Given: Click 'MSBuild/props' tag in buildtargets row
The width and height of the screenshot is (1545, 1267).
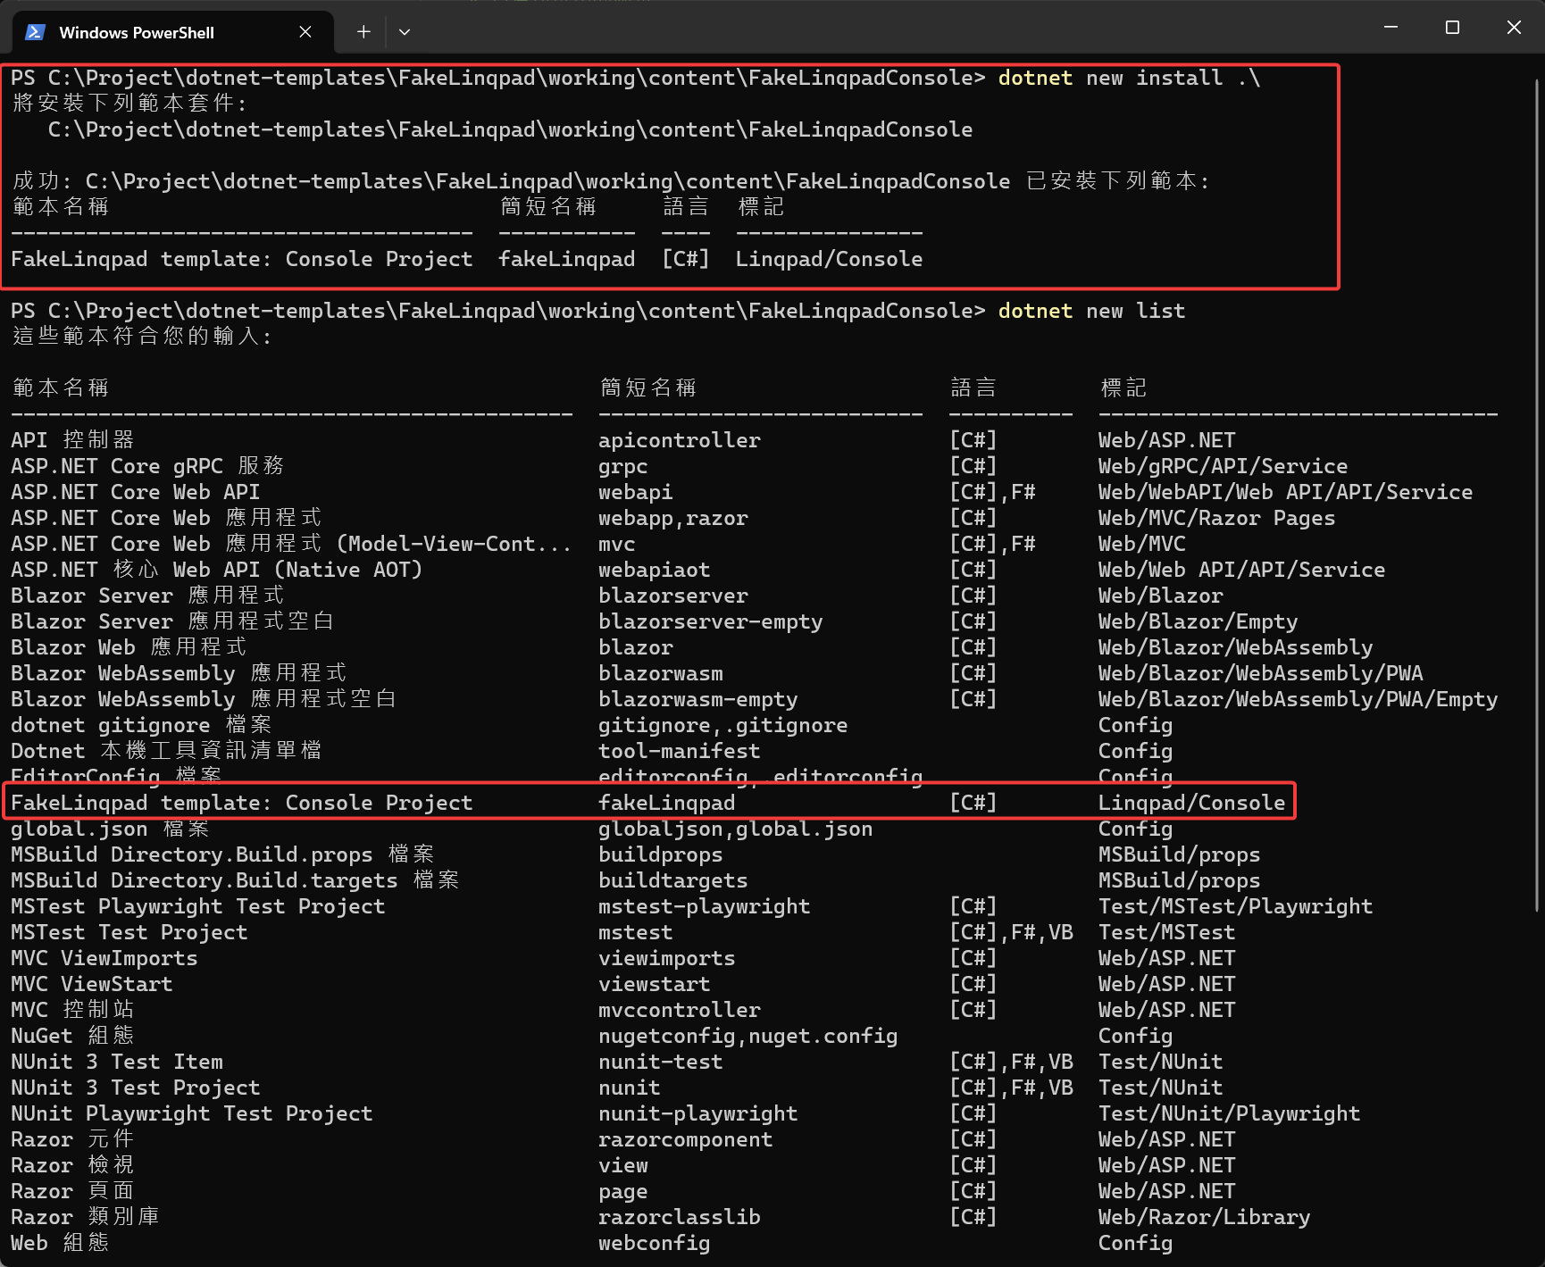Looking at the screenshot, I should pyautogui.click(x=1179, y=880).
